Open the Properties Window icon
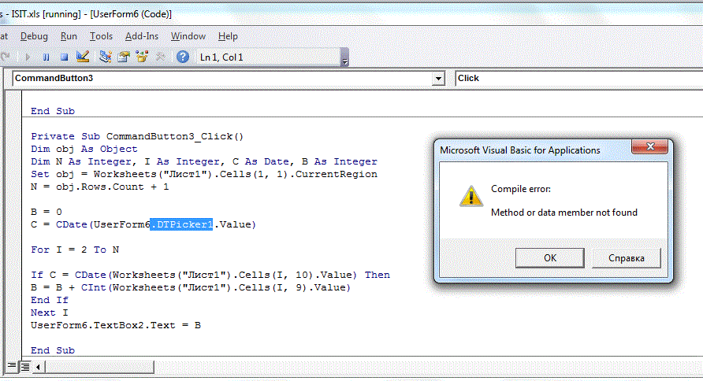703x381 pixels. tap(123, 57)
